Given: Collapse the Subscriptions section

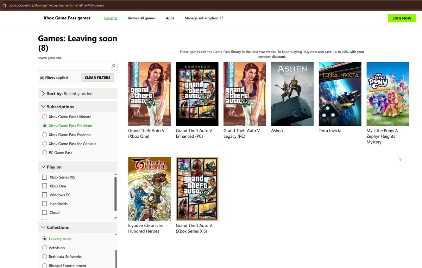Looking at the screenshot, I should 77,107.
